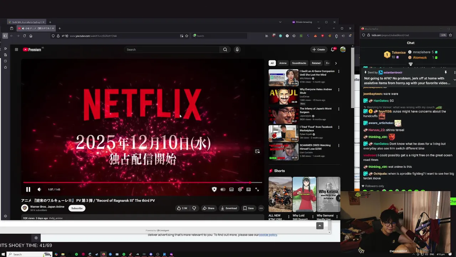
Task: Go to YouTube Premium home logo
Action: pos(32,50)
